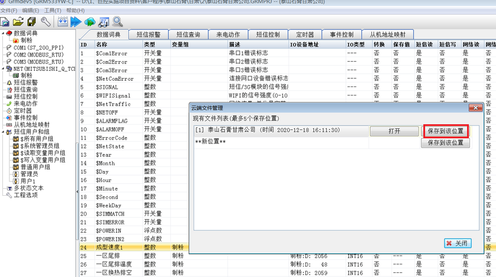Image resolution: width=496 pixels, height=277 pixels.
Task: Select 短信用户和组 tree node
Action: click(x=32, y=131)
